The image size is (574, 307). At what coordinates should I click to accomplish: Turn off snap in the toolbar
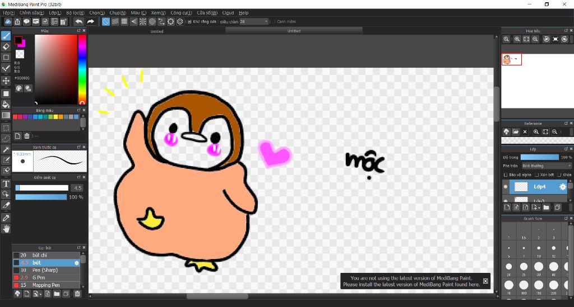(x=106, y=22)
